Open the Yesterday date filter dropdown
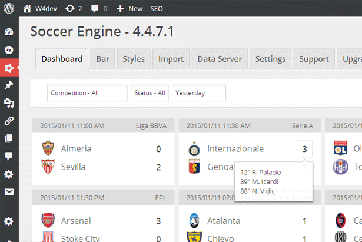362x242 pixels. (198, 93)
